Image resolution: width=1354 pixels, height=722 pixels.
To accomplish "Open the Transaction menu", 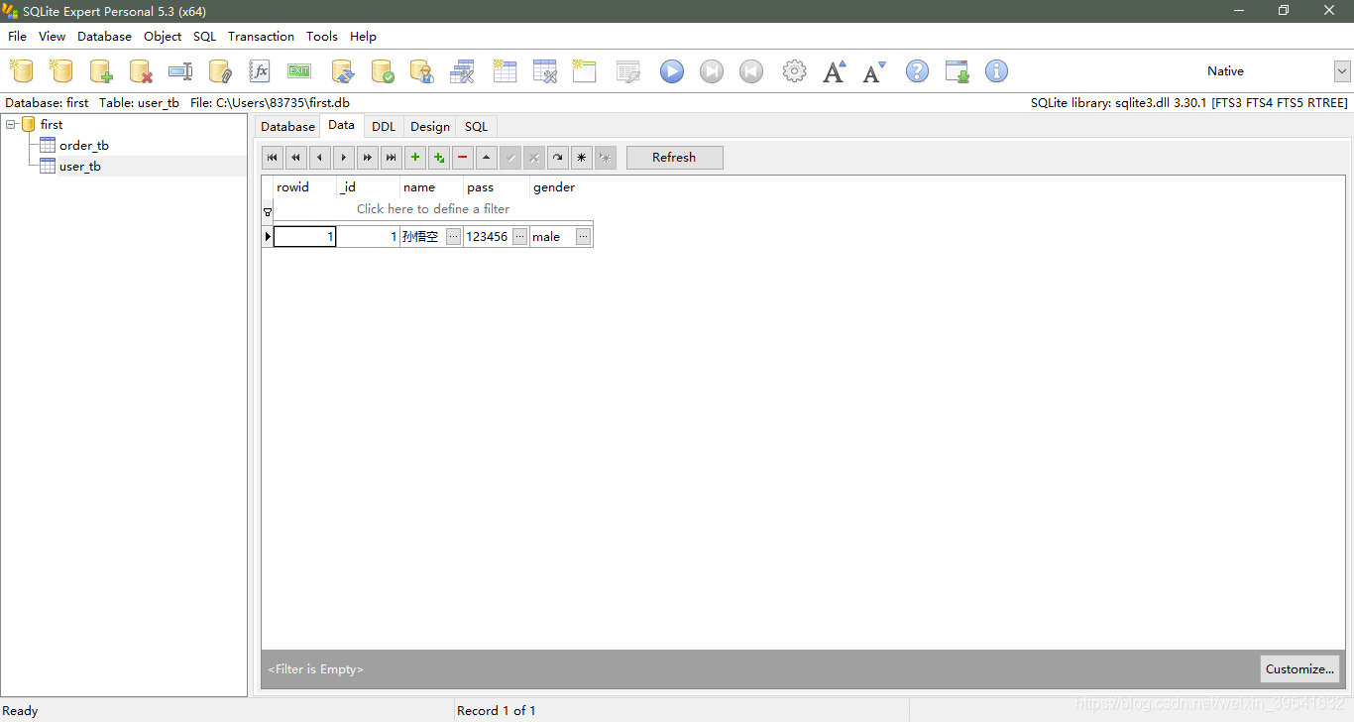I will click(261, 37).
